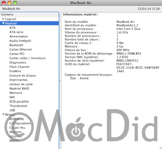Select the FireWire entry
The height and width of the screenshot is (149, 162).
[x=15, y=71]
